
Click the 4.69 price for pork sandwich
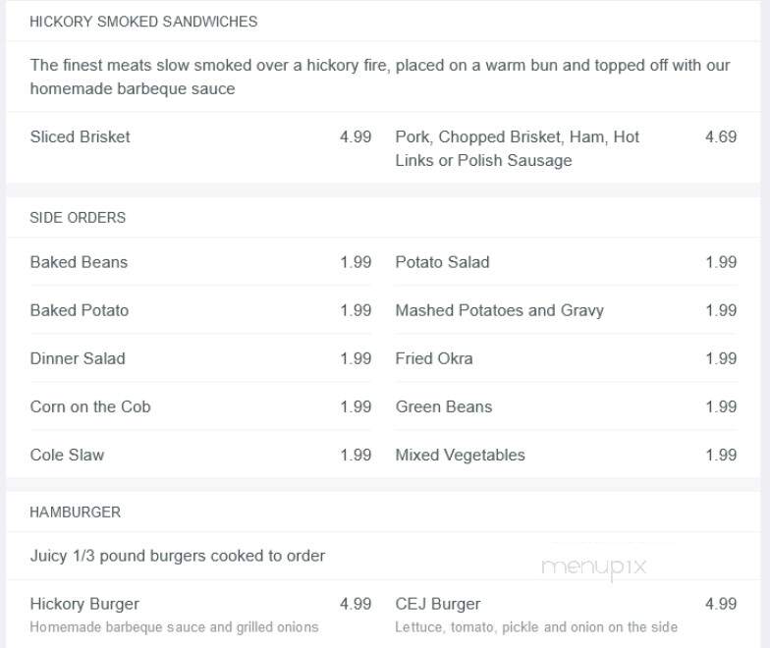click(x=721, y=136)
